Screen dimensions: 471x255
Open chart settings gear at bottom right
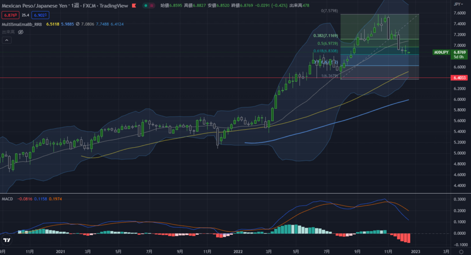(x=461, y=252)
